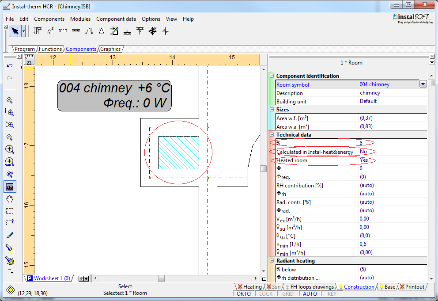Click the θi value field showing 6

[361, 143]
